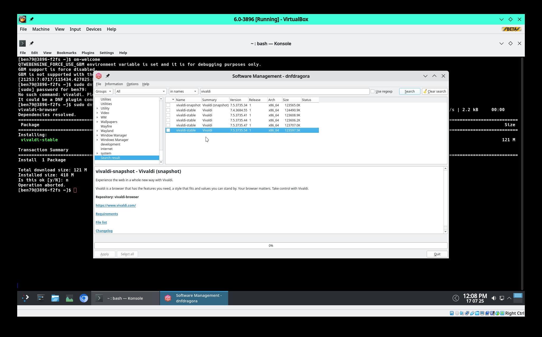542x337 pixels.
Task: Click VirtualBox recording indicator icon
Action: coord(487,313)
